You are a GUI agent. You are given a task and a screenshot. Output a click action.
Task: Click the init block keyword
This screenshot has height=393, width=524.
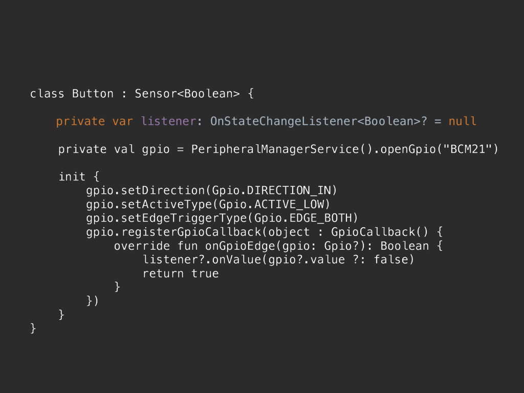click(72, 177)
